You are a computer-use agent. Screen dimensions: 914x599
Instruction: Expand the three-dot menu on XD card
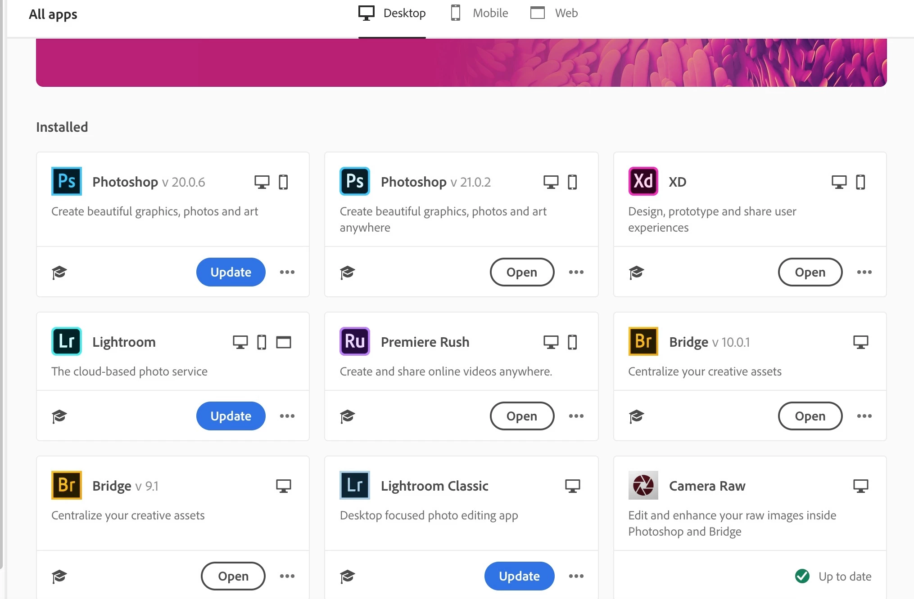pos(864,272)
